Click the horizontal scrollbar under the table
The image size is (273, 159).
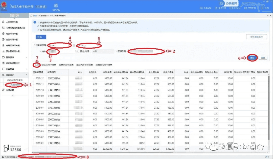(103, 153)
